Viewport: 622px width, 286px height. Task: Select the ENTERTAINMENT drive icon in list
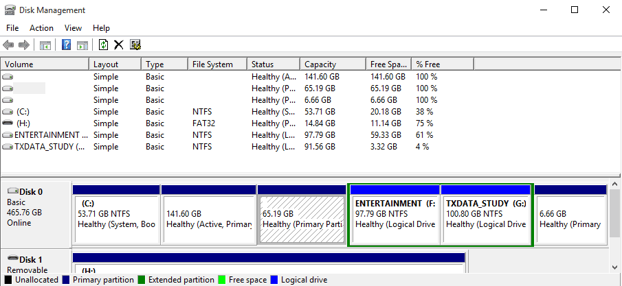click(8, 135)
